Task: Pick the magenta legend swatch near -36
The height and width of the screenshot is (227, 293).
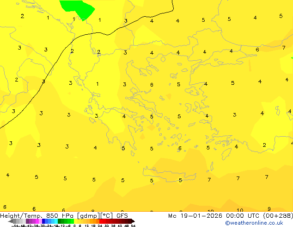Action: tap(37, 221)
